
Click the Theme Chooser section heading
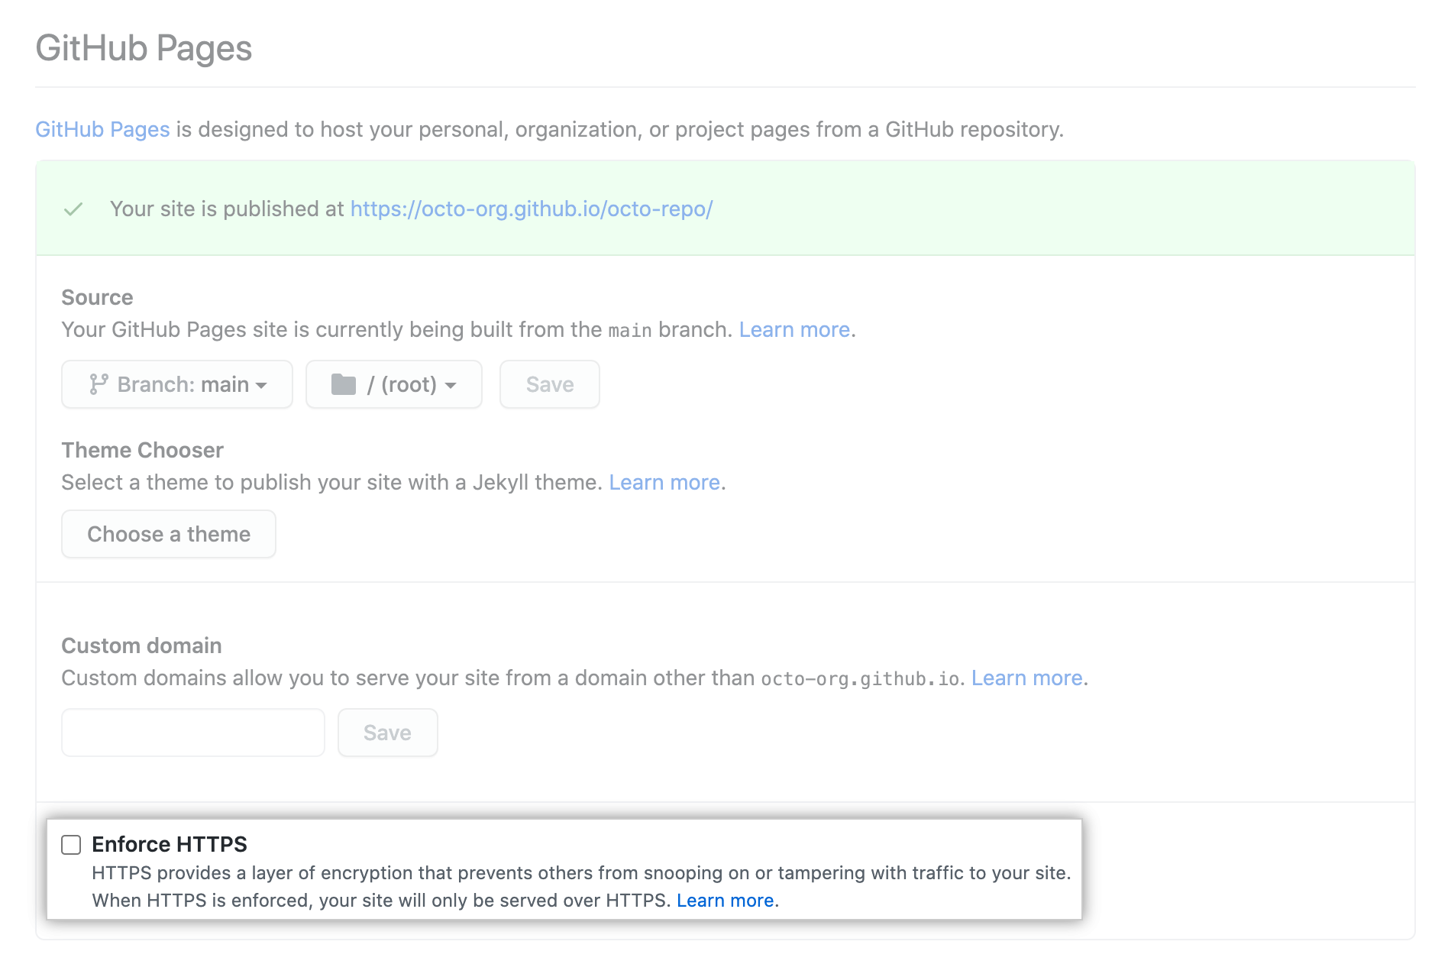coord(141,450)
